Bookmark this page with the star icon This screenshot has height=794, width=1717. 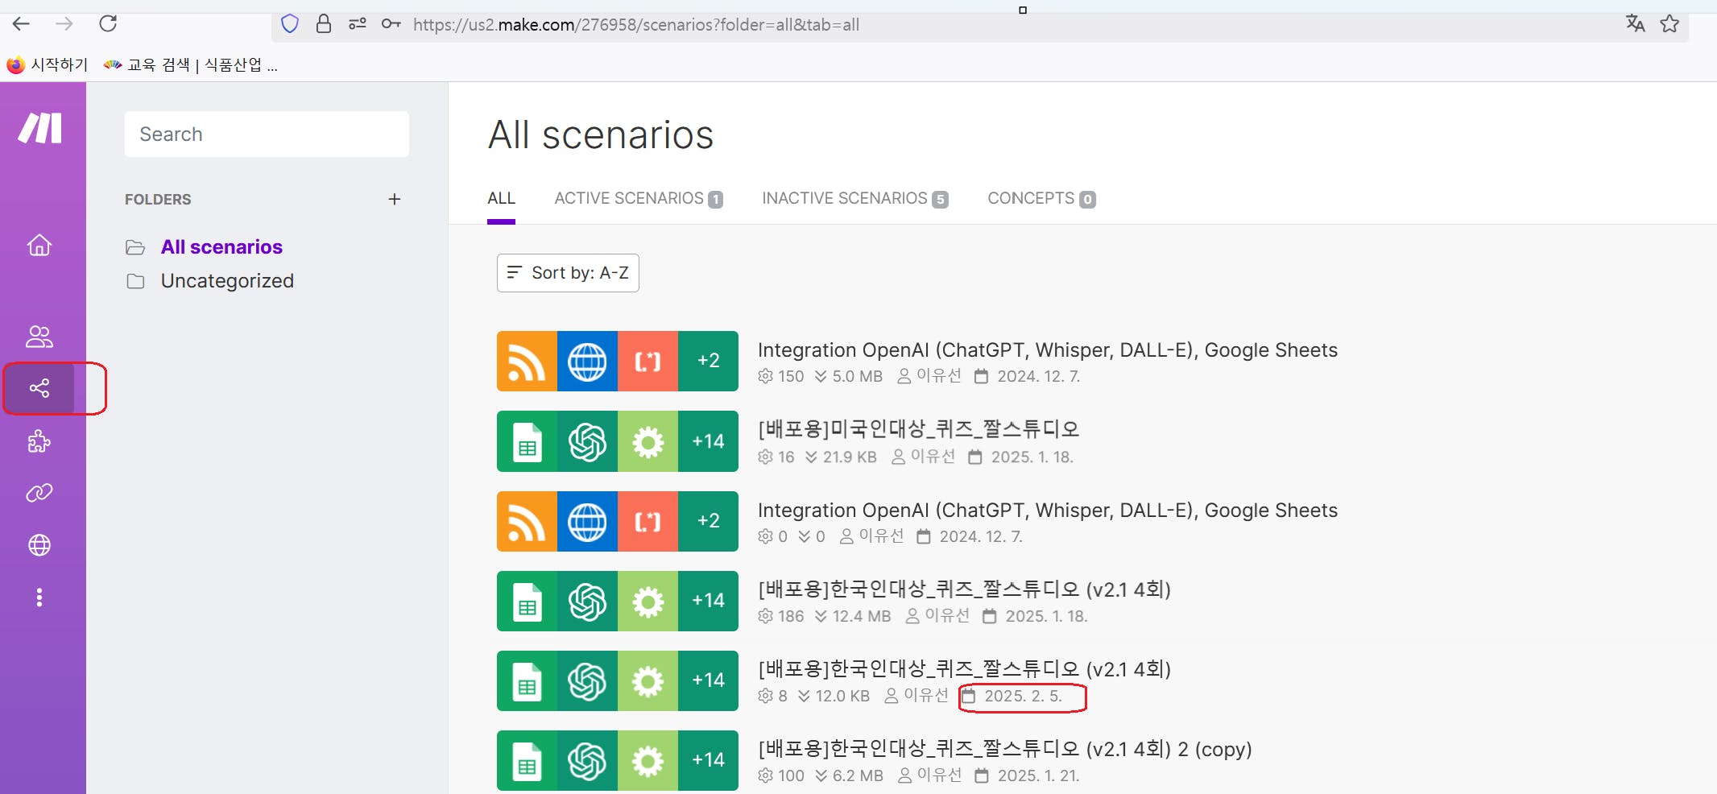(1669, 23)
